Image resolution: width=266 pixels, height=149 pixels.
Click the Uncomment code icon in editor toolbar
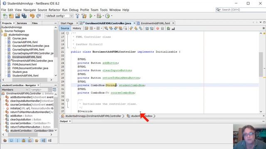coord(173,29)
